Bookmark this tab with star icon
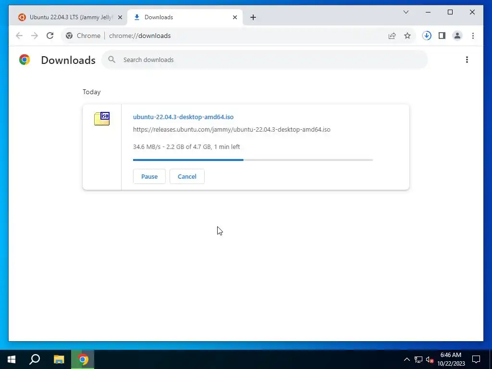Viewport: 492px width, 369px height. (407, 36)
